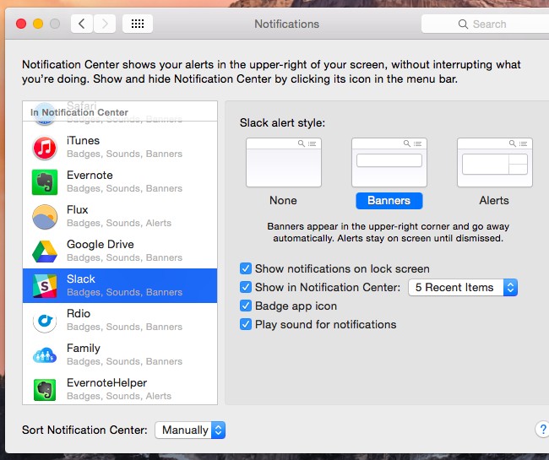549x460 pixels.
Task: Open help with the question mark button
Action: click(x=542, y=429)
